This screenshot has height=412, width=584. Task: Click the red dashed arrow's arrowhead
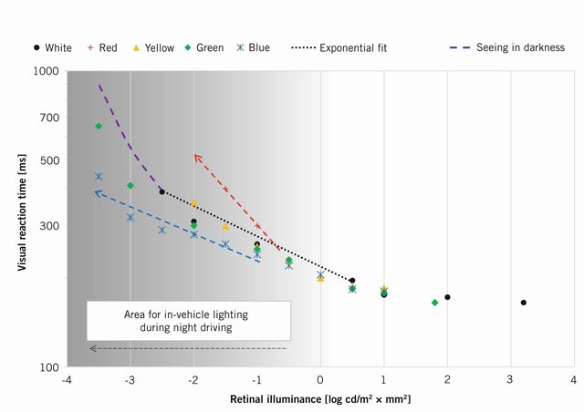pos(197,157)
